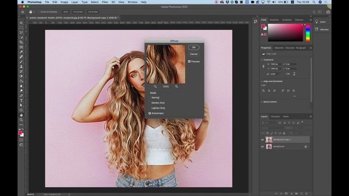Select the Brush tool
This screenshot has width=349, height=196.
point(21,62)
